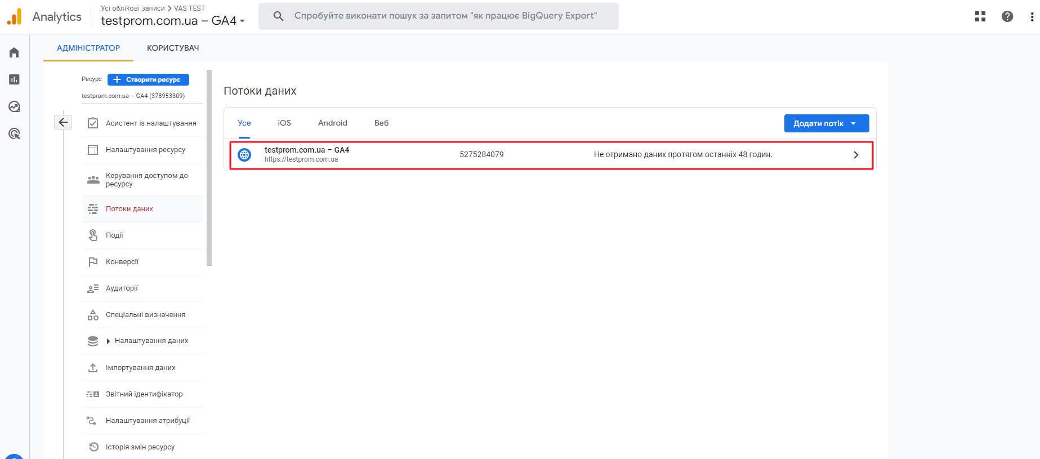Viewport: 1040px width, 459px height.
Task: Open the Аудиторії menu item
Action: (122, 288)
